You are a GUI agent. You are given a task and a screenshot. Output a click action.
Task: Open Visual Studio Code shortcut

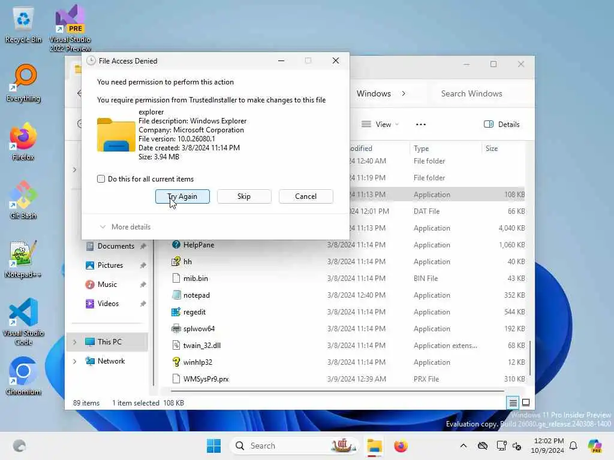pyautogui.click(x=23, y=322)
